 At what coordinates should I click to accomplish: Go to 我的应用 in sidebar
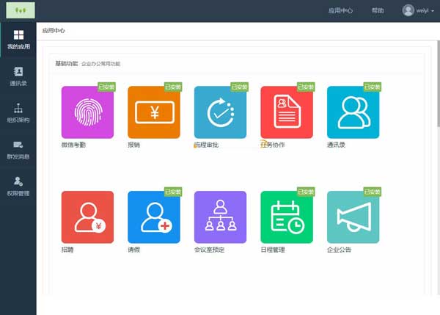coord(18,40)
